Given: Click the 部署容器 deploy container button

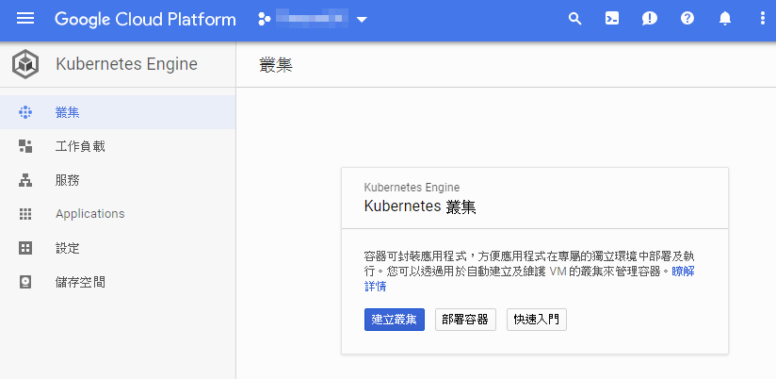Looking at the screenshot, I should point(465,320).
